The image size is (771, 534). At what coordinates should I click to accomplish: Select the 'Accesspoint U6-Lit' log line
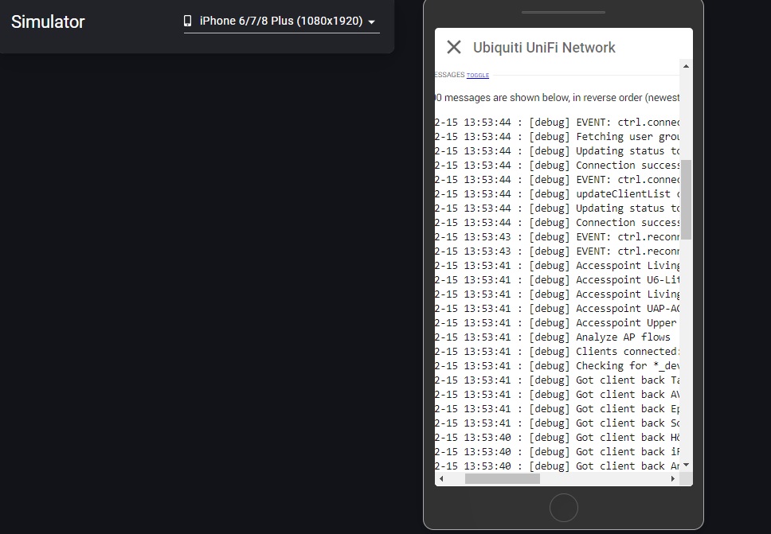(x=557, y=279)
